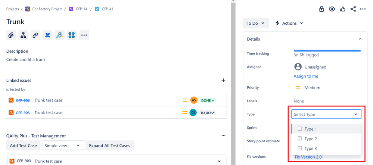Image resolution: width=373 pixels, height=165 pixels.
Task: Open the CFP-902 linked issue link
Action: click(23, 100)
